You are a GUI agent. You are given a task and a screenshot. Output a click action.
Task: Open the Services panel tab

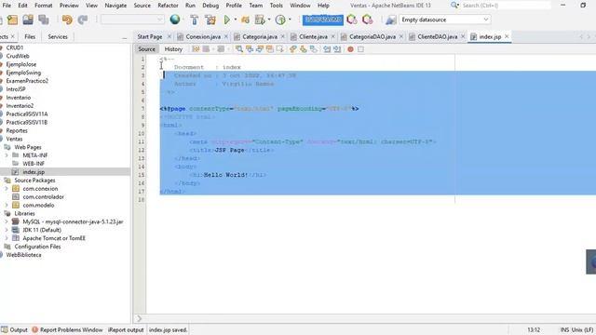pos(58,36)
